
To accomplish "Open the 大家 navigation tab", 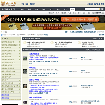I will [58, 9].
